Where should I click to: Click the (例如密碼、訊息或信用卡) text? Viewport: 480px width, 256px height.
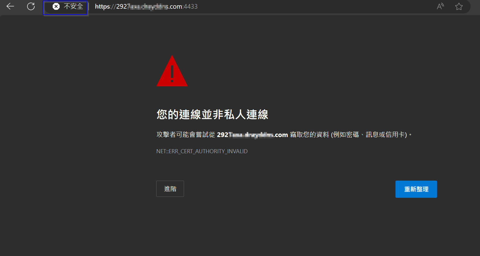click(369, 135)
